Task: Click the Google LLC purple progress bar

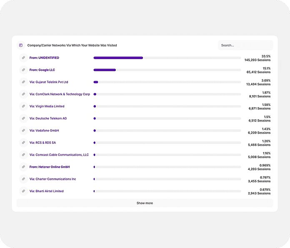Action: (105, 70)
